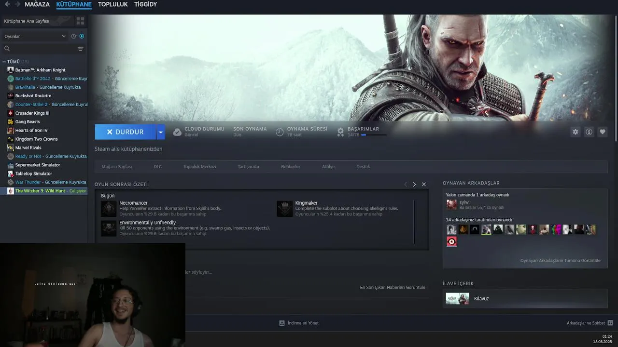This screenshot has width=618, height=347.
Task: Click the library search field
Action: click(x=39, y=49)
